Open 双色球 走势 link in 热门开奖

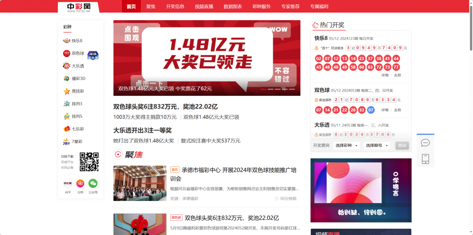(x=397, y=110)
